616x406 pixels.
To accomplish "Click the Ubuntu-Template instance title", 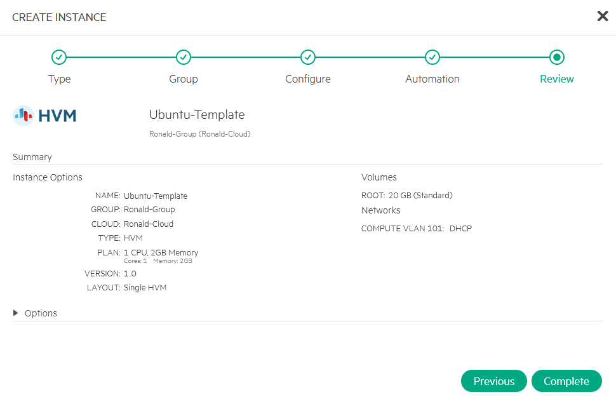I will tap(197, 115).
